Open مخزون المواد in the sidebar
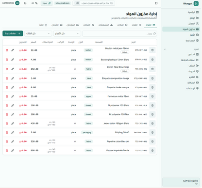202x188 pixels. pos(181,29)
